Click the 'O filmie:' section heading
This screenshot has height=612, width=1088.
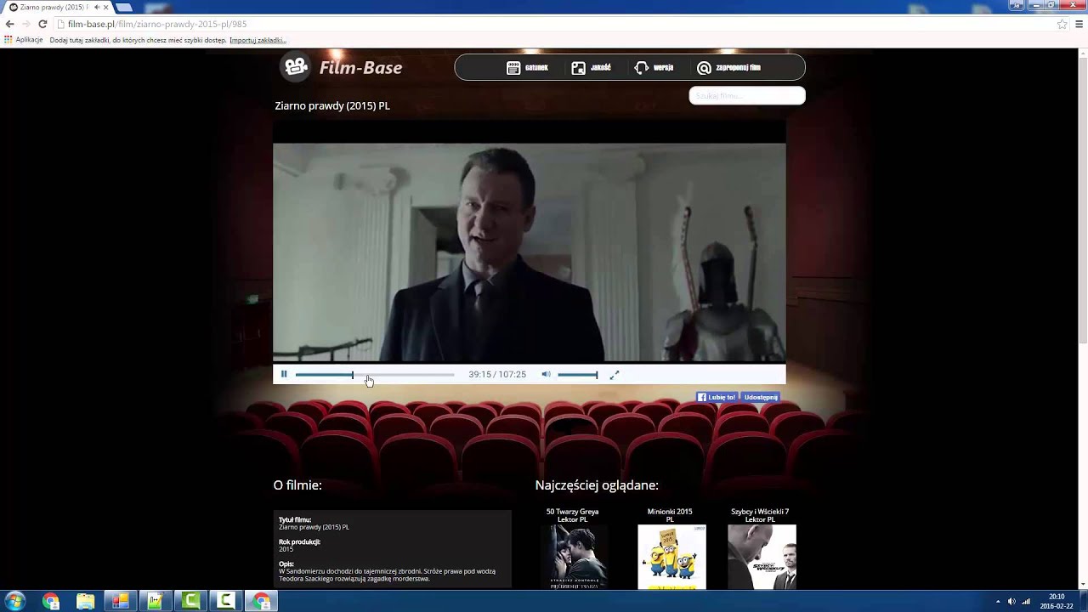coord(297,485)
